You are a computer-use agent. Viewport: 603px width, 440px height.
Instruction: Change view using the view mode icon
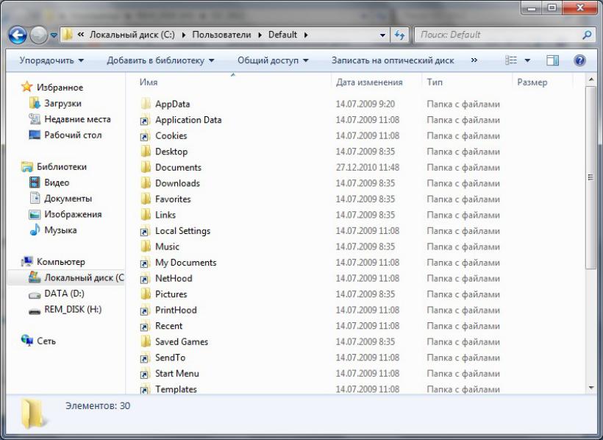coord(510,60)
